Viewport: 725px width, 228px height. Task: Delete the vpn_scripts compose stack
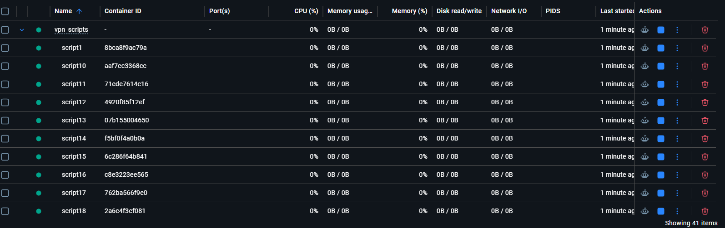pyautogui.click(x=705, y=30)
